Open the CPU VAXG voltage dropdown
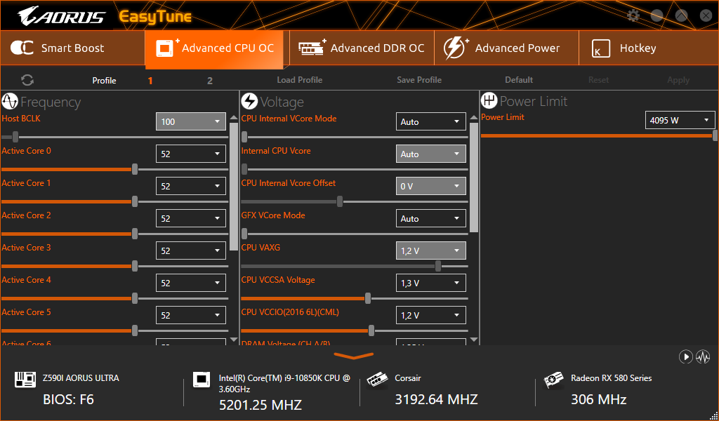Screen dimensions: 719x421 [x=431, y=250]
